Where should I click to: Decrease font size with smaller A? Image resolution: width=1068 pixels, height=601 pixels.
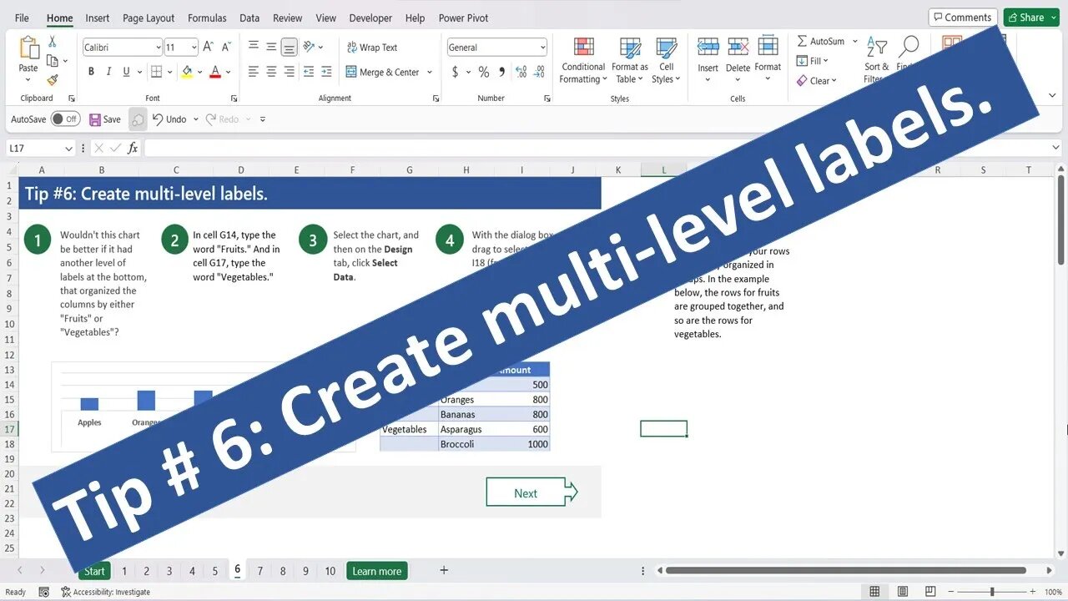pos(226,48)
